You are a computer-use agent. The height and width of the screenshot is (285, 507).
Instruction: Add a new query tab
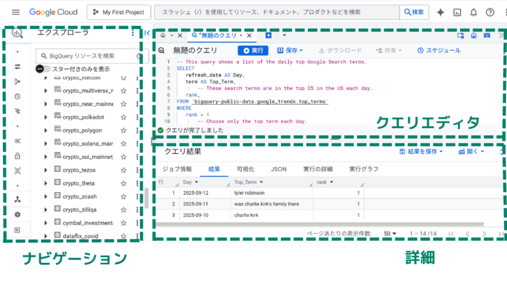pos(268,36)
